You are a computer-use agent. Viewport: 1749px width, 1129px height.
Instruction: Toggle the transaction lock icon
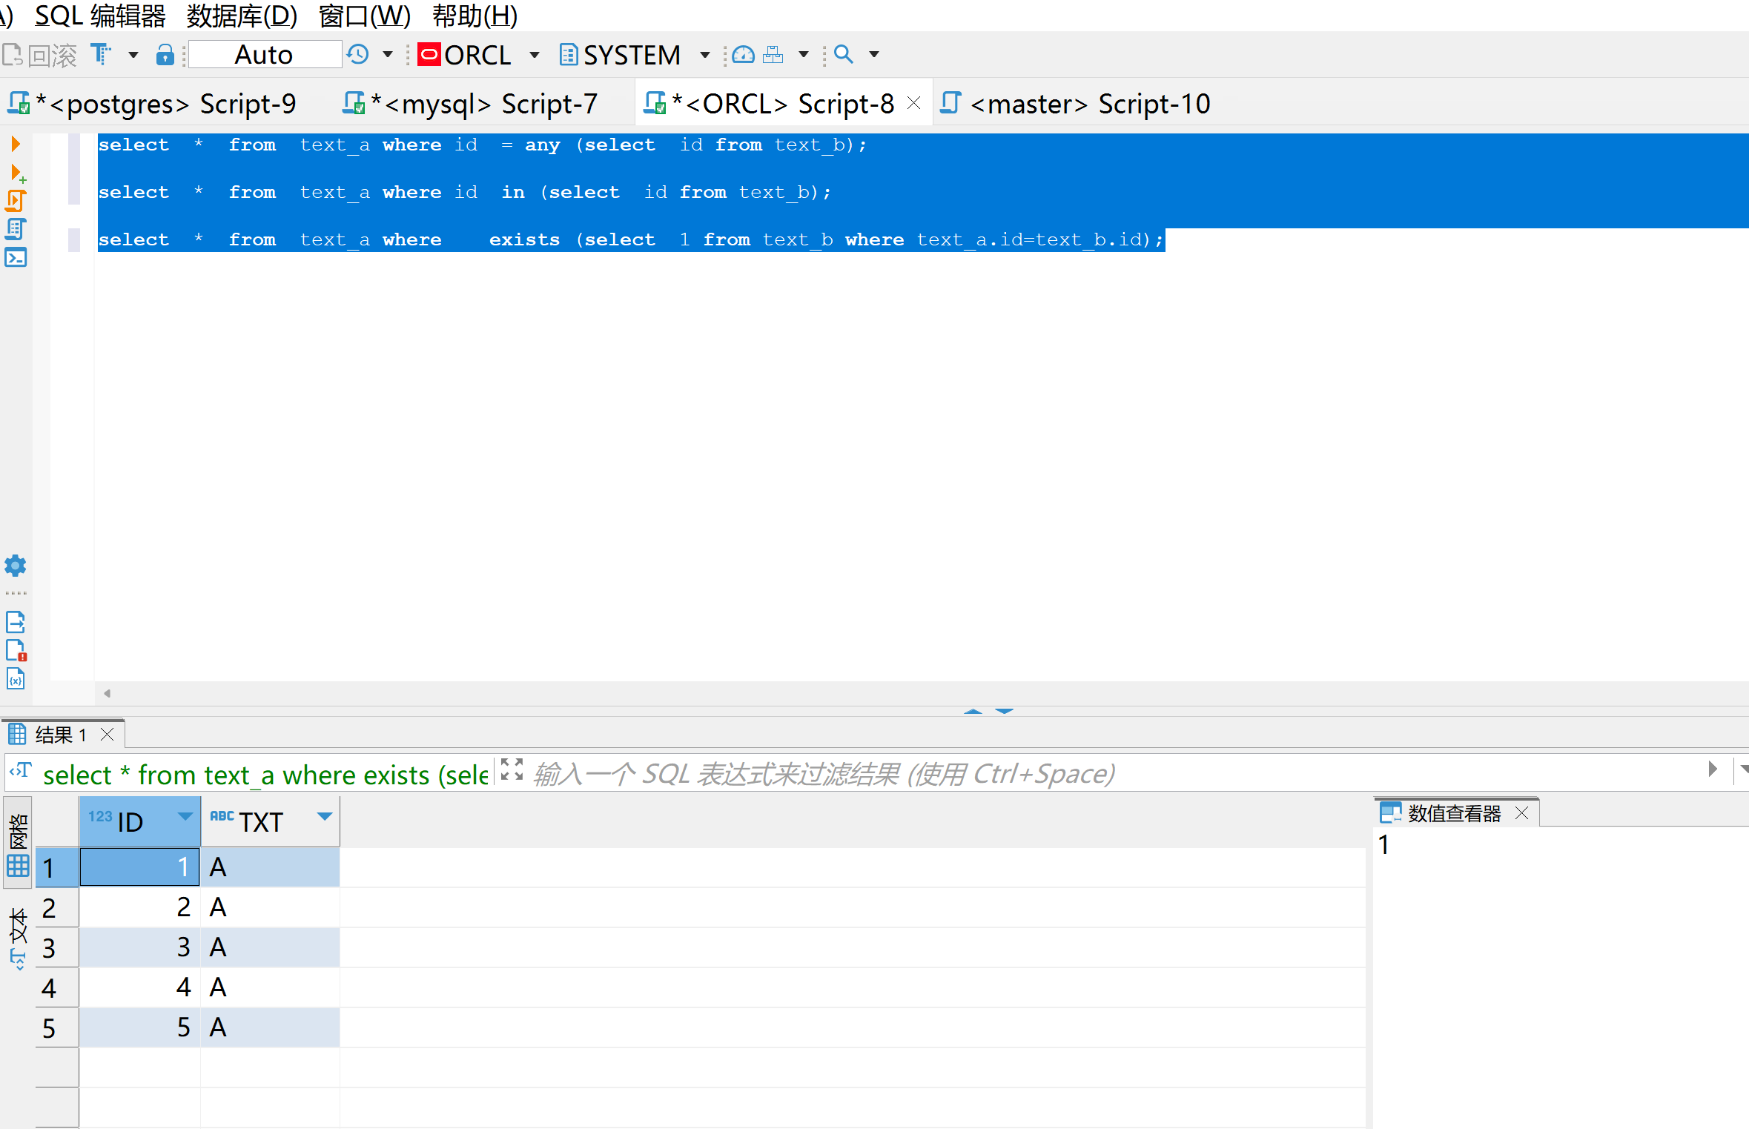(x=165, y=55)
